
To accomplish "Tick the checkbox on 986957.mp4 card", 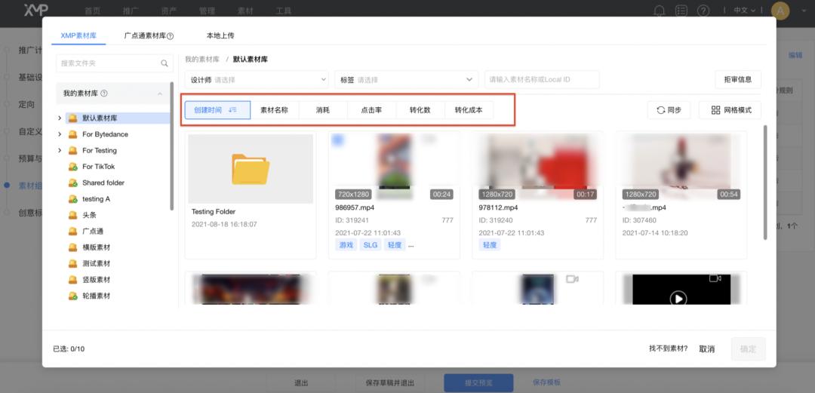I will pos(337,140).
